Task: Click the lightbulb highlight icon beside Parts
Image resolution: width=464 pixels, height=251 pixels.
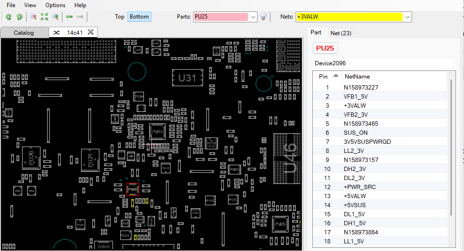Action: click(263, 17)
